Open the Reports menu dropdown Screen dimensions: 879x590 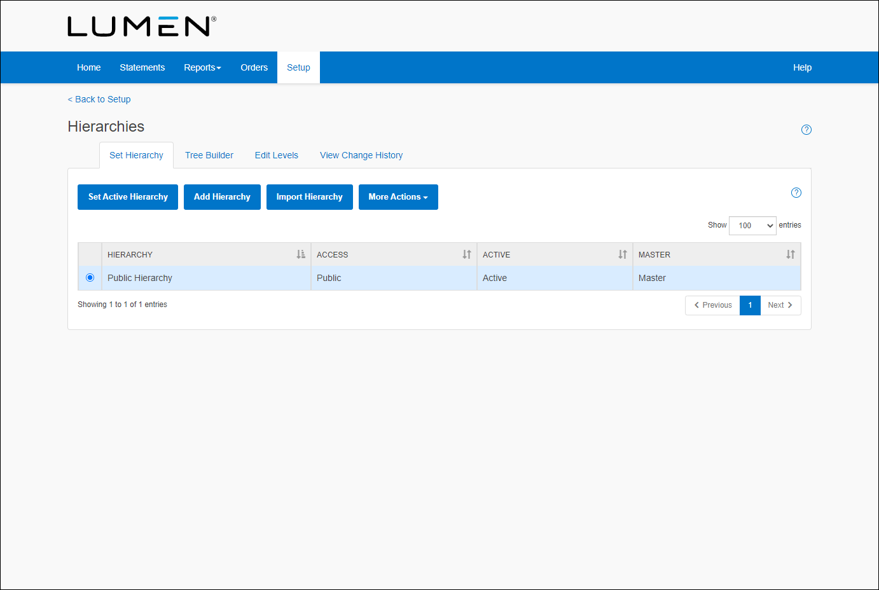tap(202, 67)
